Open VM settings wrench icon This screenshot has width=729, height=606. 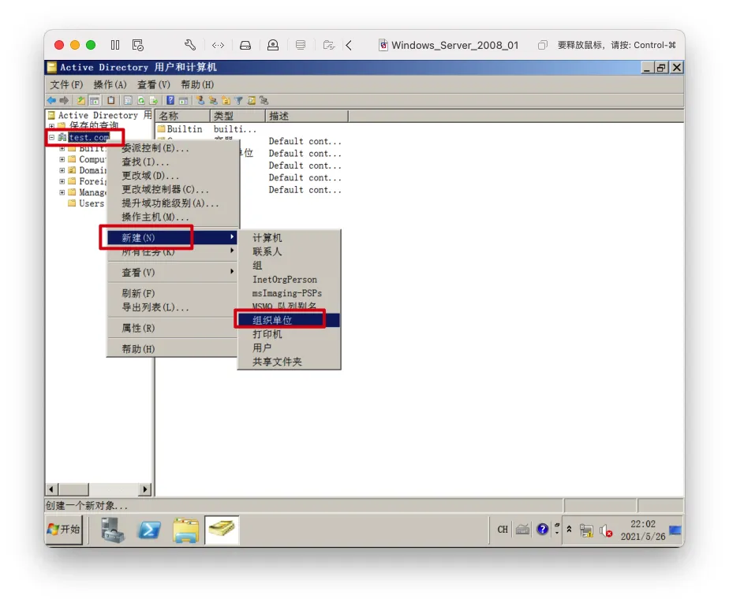190,45
